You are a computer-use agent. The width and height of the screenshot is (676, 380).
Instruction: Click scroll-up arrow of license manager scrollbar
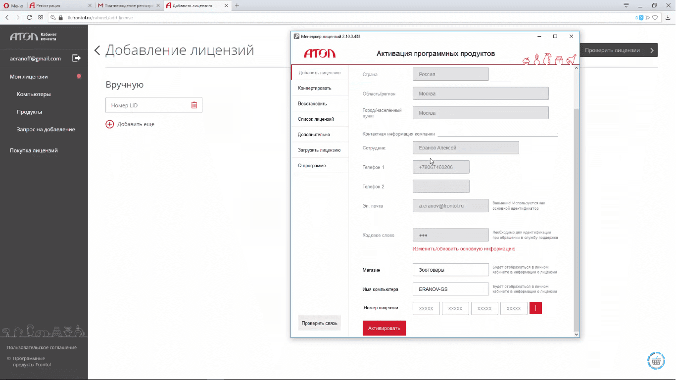pyautogui.click(x=576, y=68)
